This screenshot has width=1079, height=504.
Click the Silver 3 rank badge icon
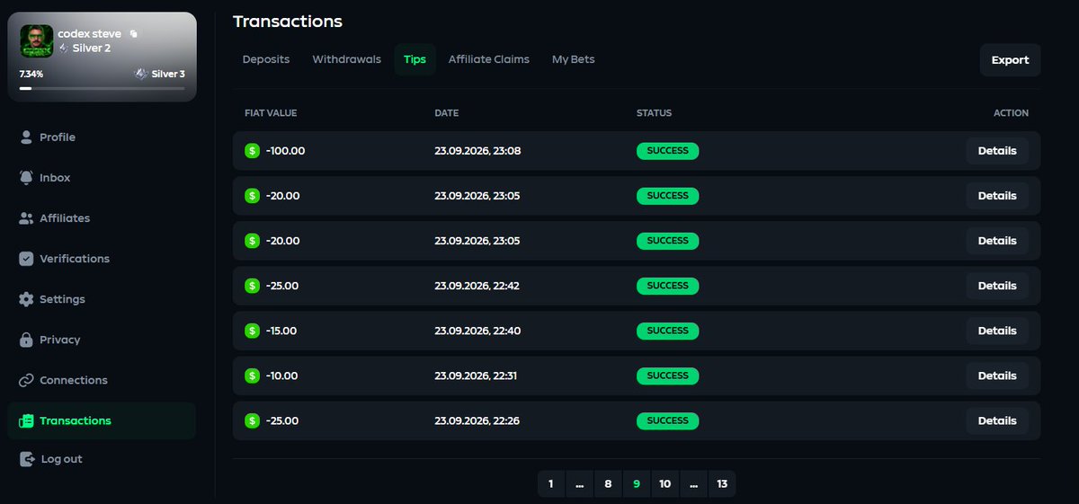tap(141, 74)
